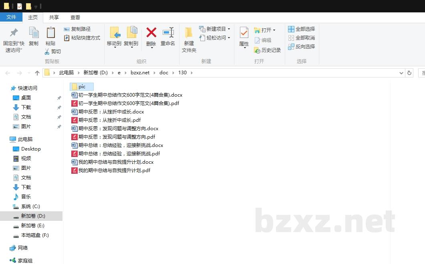425x264 pixels.
Task: Refresh the current folder view
Action: [x=409, y=73]
